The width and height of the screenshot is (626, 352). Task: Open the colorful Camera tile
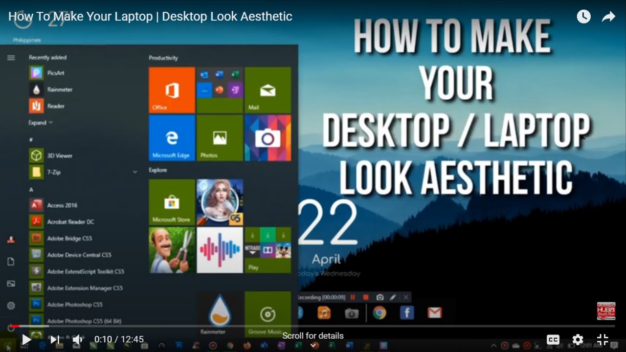(x=268, y=138)
